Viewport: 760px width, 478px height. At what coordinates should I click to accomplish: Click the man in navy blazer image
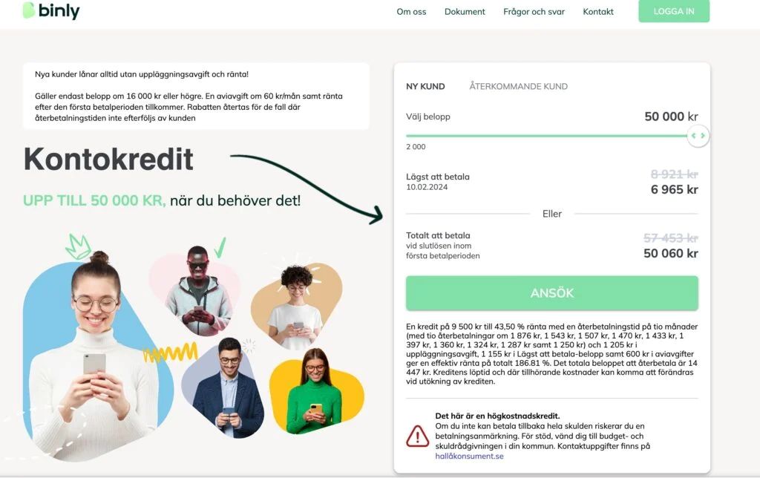pos(226,388)
